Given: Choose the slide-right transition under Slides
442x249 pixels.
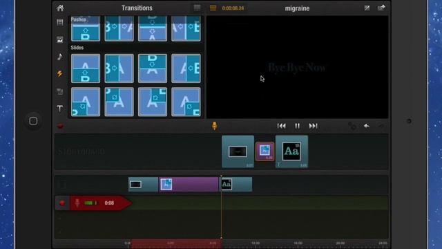Looking at the screenshot, I should (x=119, y=68).
